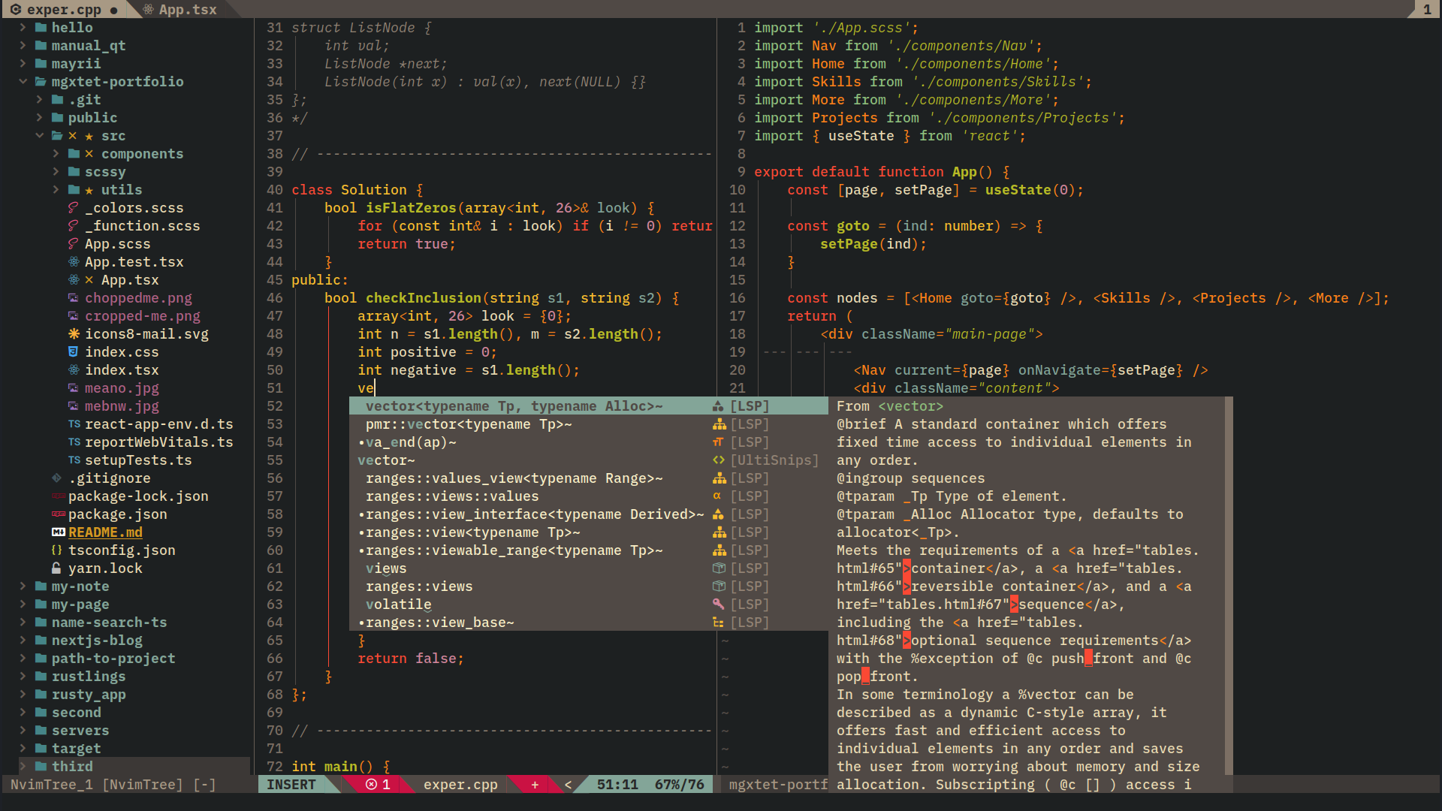Click the error count in statusline

[379, 784]
